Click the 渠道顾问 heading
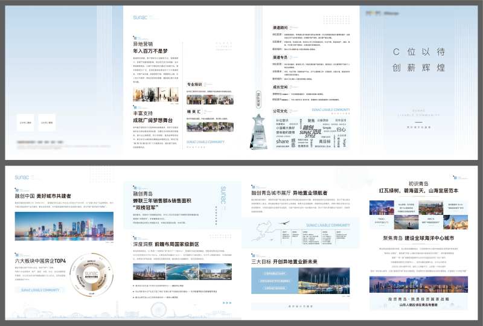Viewport: 483px width, 326px height. coord(280,27)
